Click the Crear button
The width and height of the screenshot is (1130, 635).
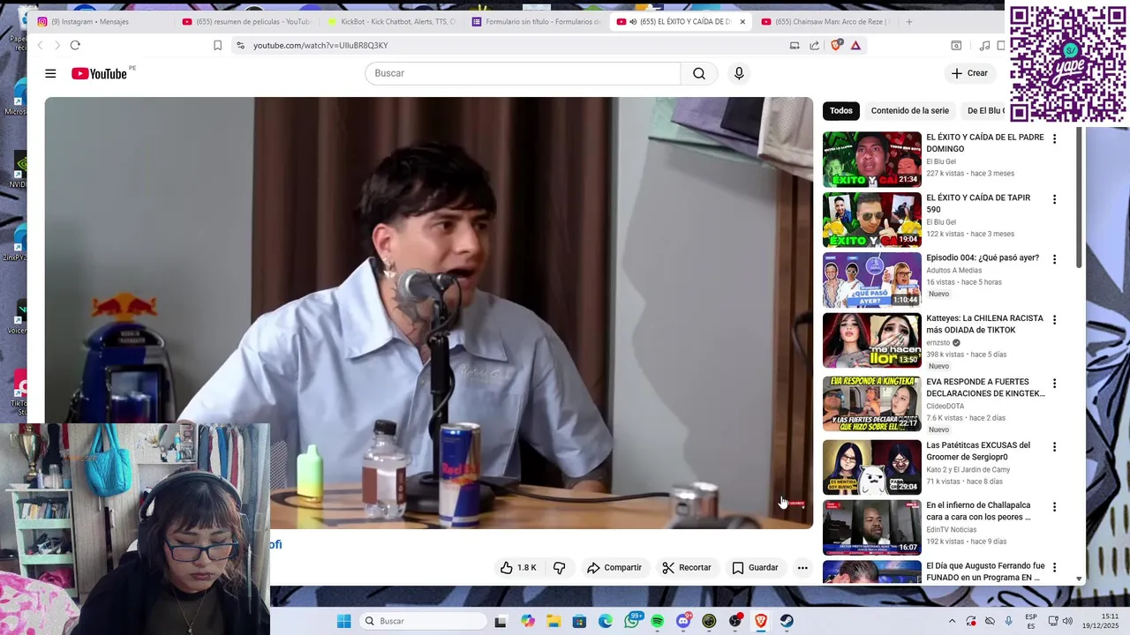(969, 73)
